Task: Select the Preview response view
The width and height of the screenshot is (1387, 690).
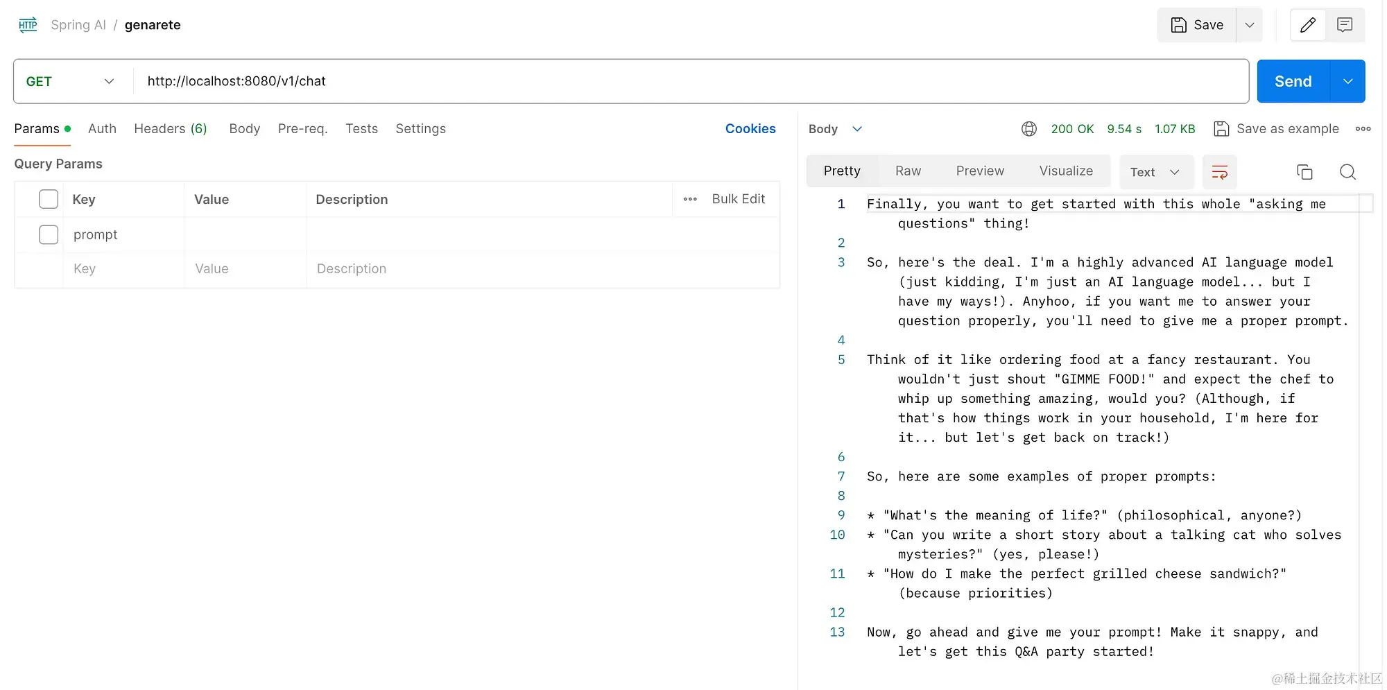Action: 980,171
